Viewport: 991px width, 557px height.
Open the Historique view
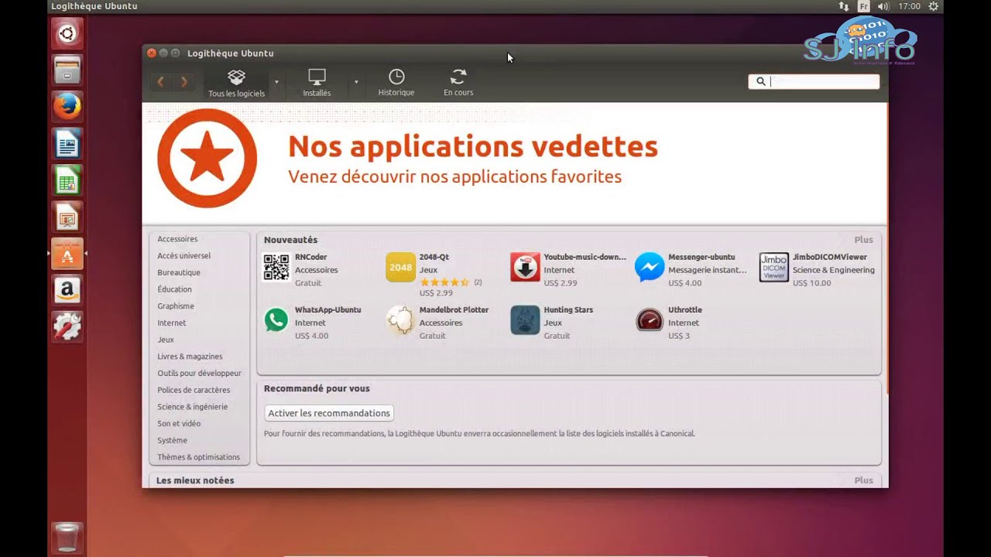pos(396,84)
